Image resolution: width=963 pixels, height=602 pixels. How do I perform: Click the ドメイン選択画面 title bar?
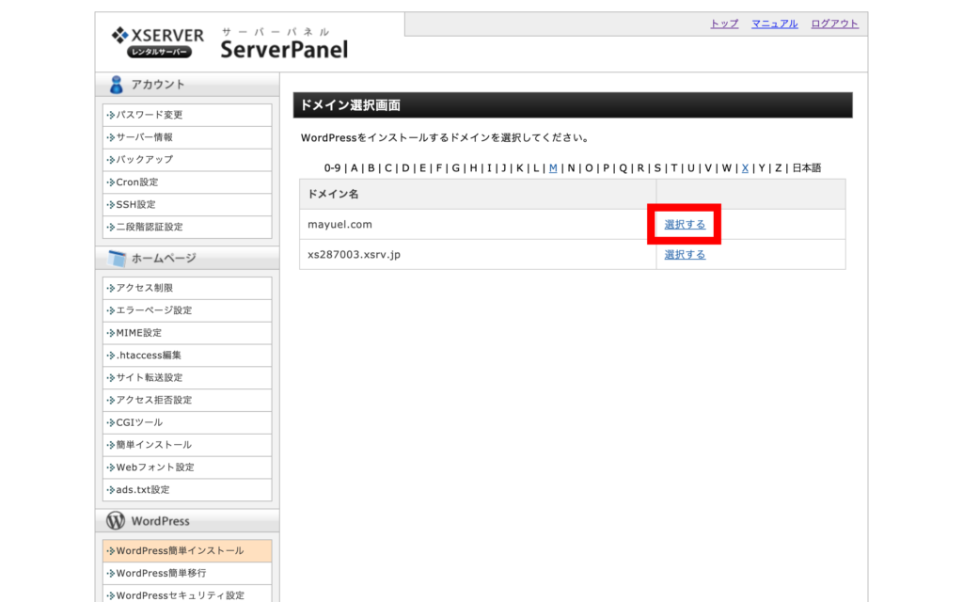[573, 105]
